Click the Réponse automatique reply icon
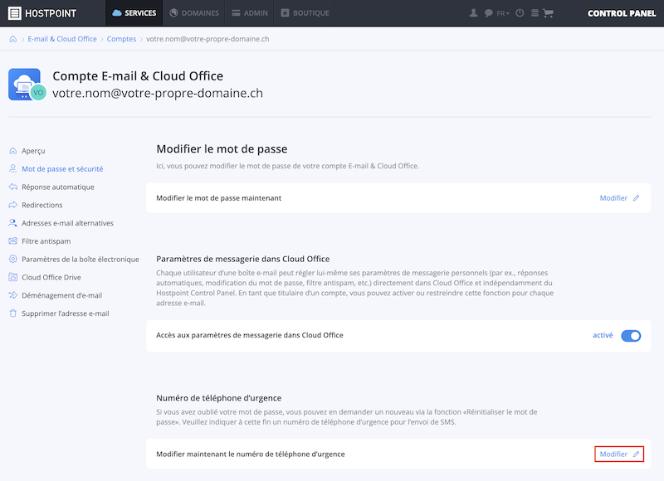664x481 pixels. point(13,187)
